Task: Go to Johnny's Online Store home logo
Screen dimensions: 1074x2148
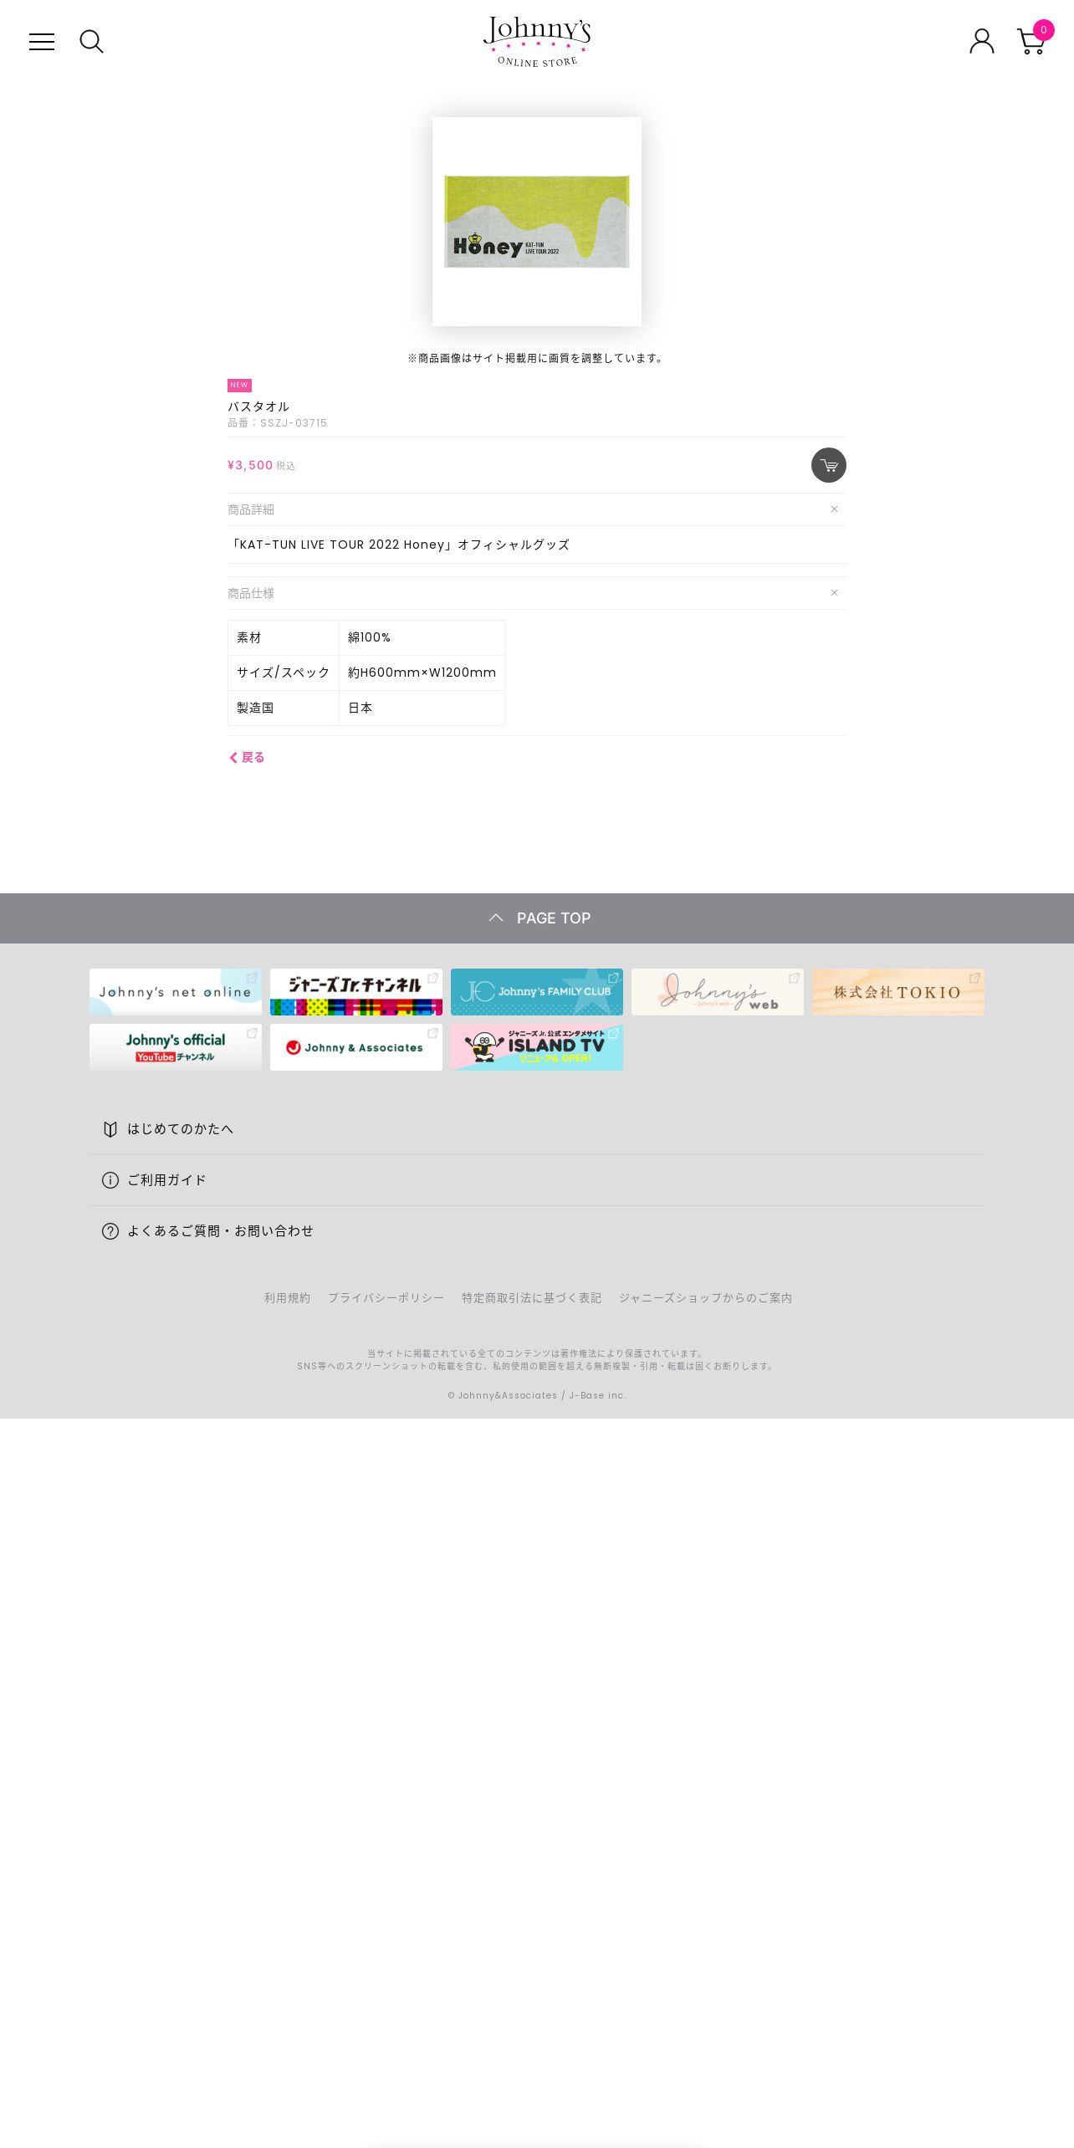Action: (537, 42)
